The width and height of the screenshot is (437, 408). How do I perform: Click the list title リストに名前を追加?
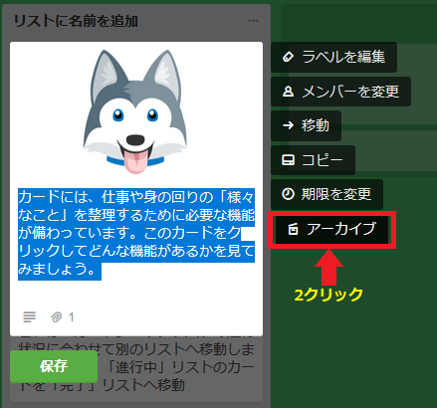click(x=76, y=21)
